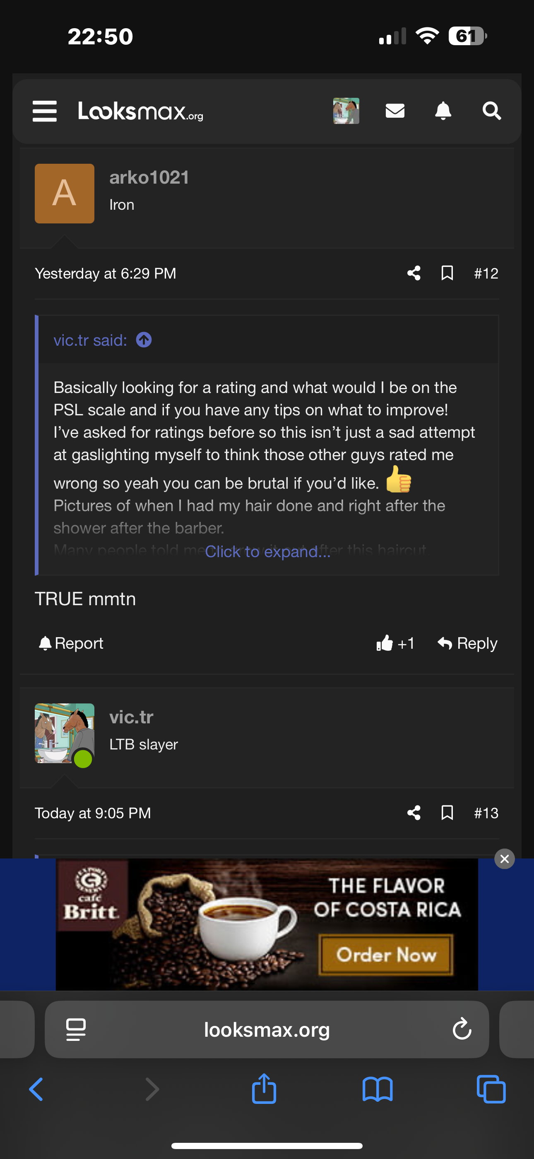Screen dimensions: 534x1159
Task: Open the Safari bookmarks book icon
Action: (x=377, y=1089)
